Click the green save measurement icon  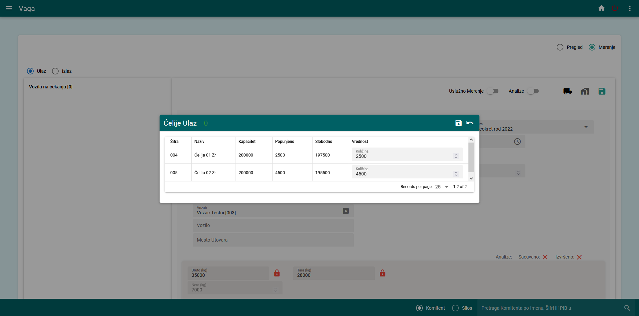coord(602,91)
